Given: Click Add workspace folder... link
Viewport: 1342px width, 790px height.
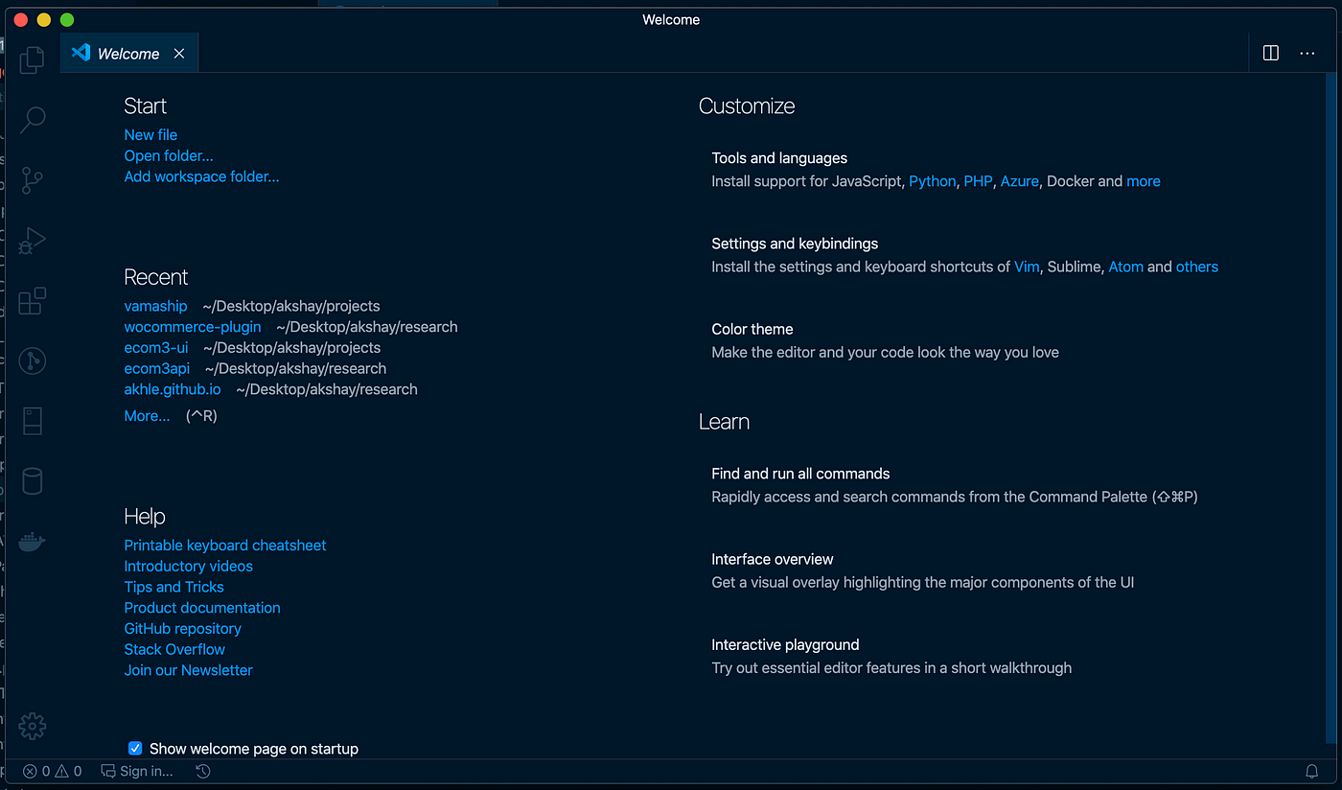Looking at the screenshot, I should (201, 176).
